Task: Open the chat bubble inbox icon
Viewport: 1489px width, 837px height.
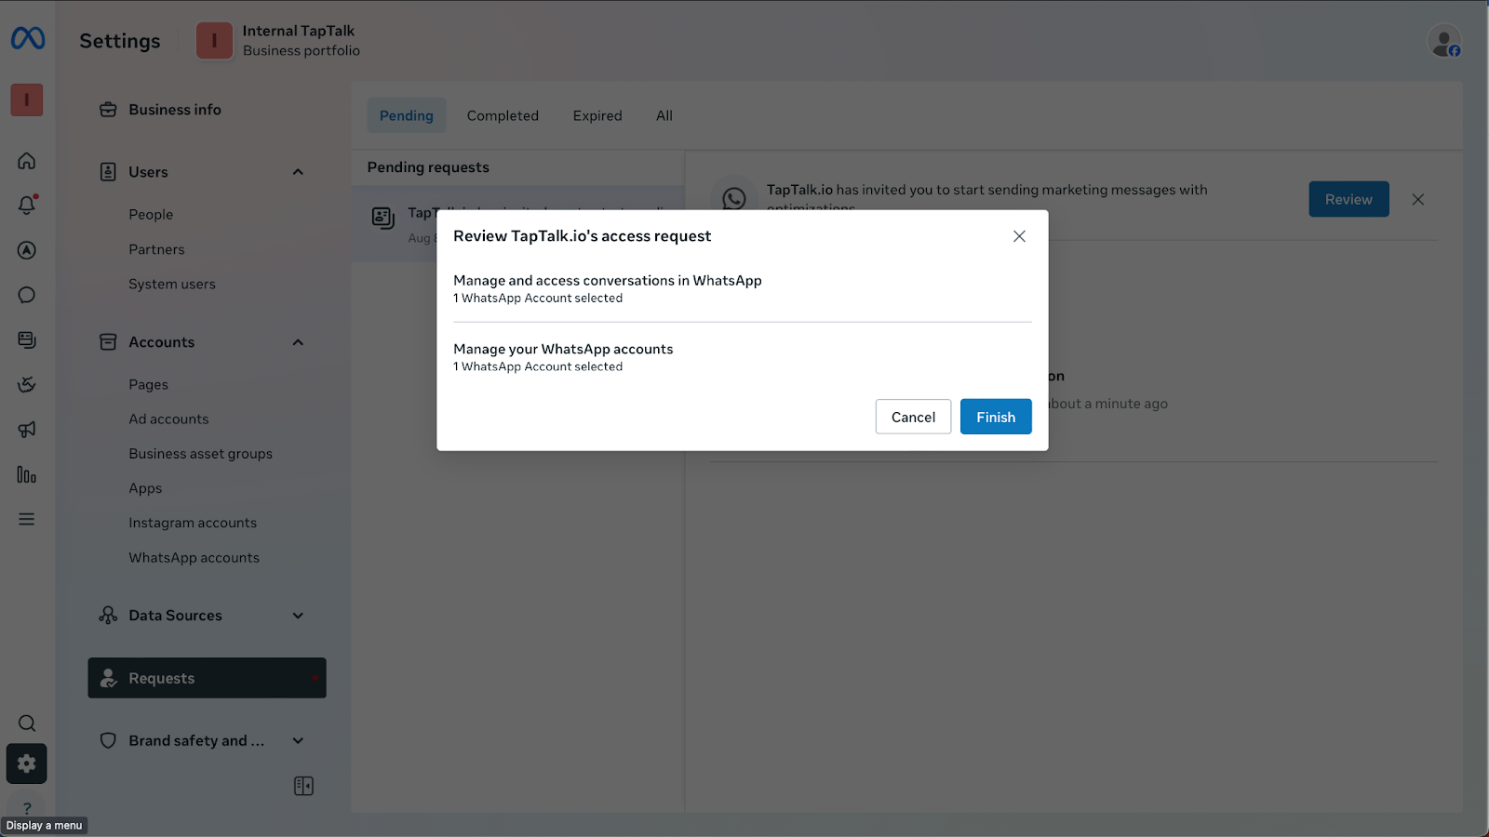Action: (x=27, y=295)
